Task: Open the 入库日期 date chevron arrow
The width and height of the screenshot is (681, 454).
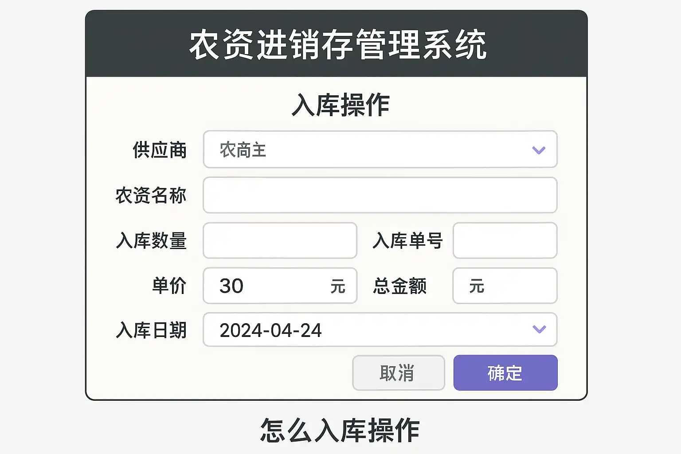Action: 539,329
